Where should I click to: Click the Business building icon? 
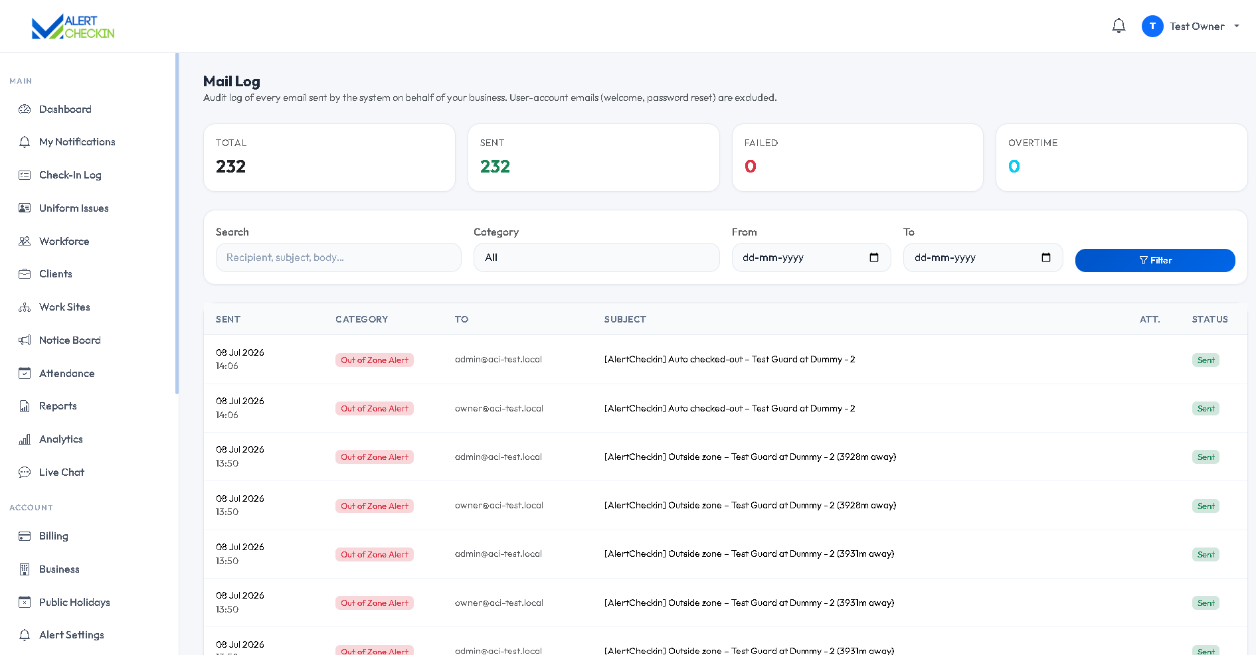tap(25, 569)
